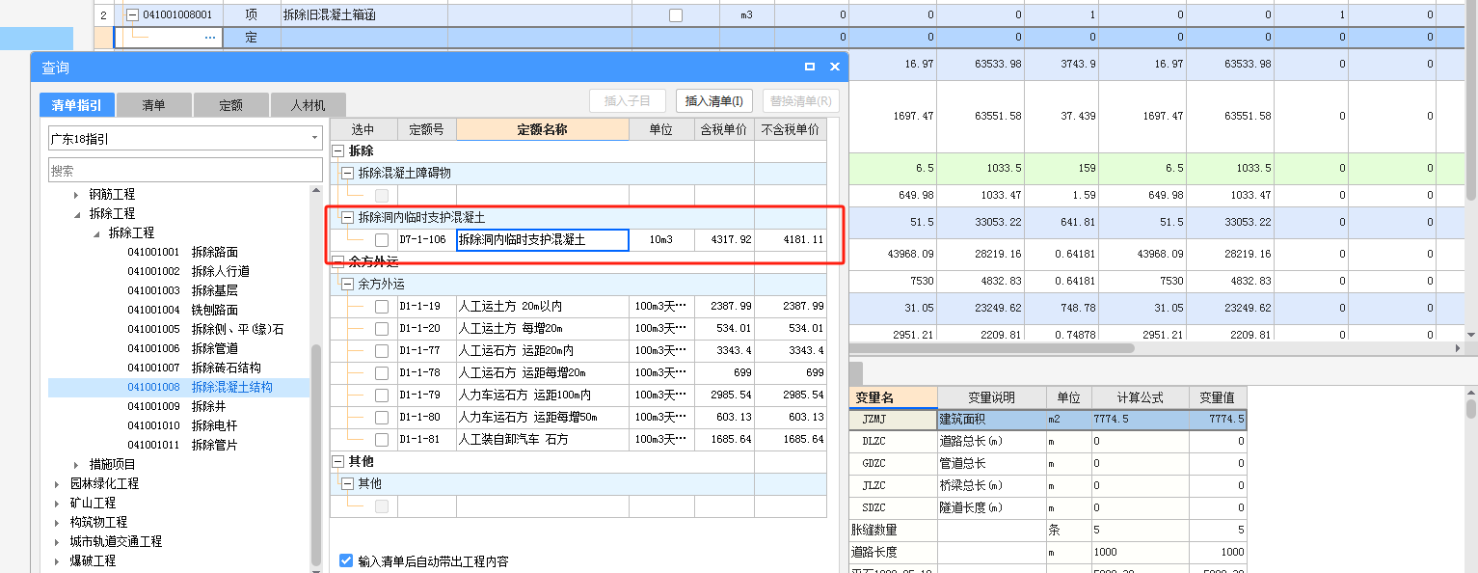Tick checkbox for D1-1-80 运距每增50m
1478x573 pixels.
point(382,417)
